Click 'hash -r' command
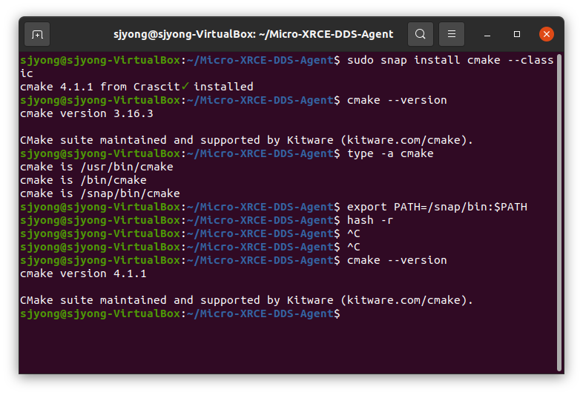This screenshot has height=395, width=583. 370,220
